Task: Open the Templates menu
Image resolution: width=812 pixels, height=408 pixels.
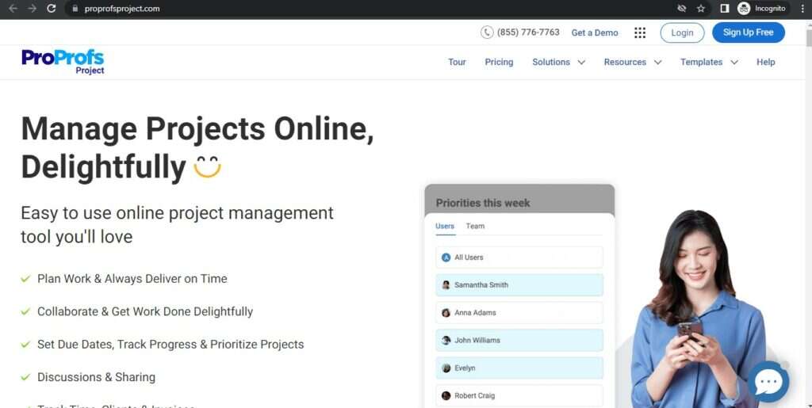Action: pos(701,62)
